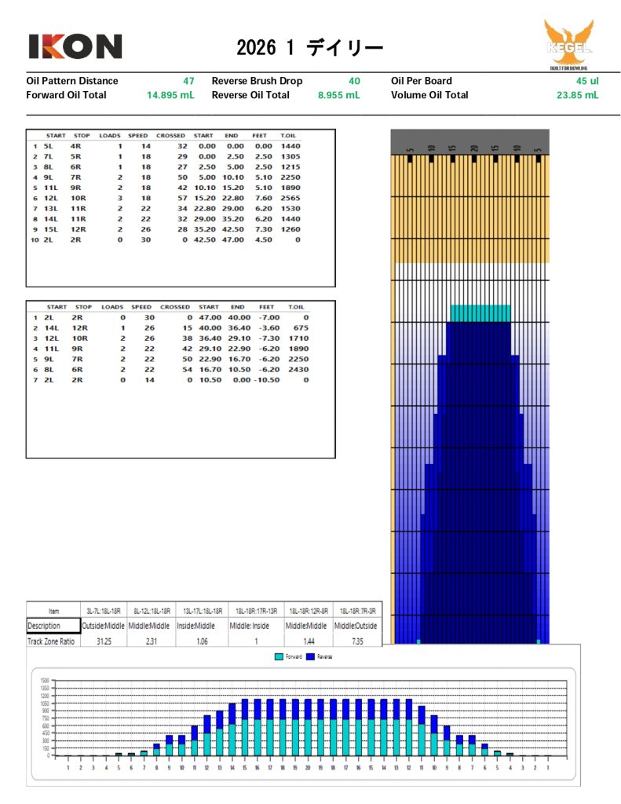Click the cyan Forward legend swatch

coord(278,656)
